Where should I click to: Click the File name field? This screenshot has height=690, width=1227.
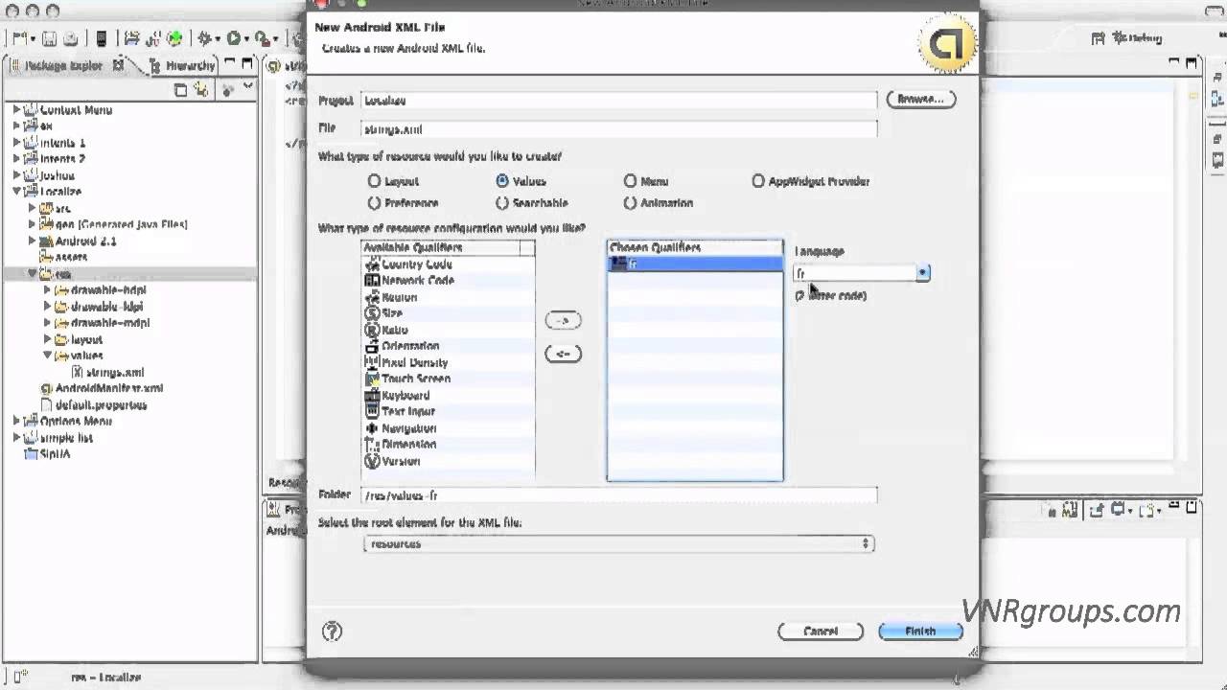click(618, 129)
